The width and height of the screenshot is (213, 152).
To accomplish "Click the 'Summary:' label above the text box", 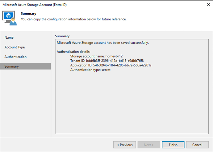I will pyautogui.click(x=63, y=36).
